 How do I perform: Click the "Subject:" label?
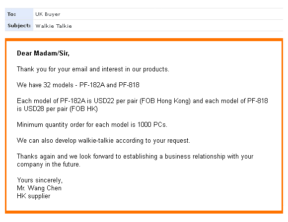click(x=19, y=25)
